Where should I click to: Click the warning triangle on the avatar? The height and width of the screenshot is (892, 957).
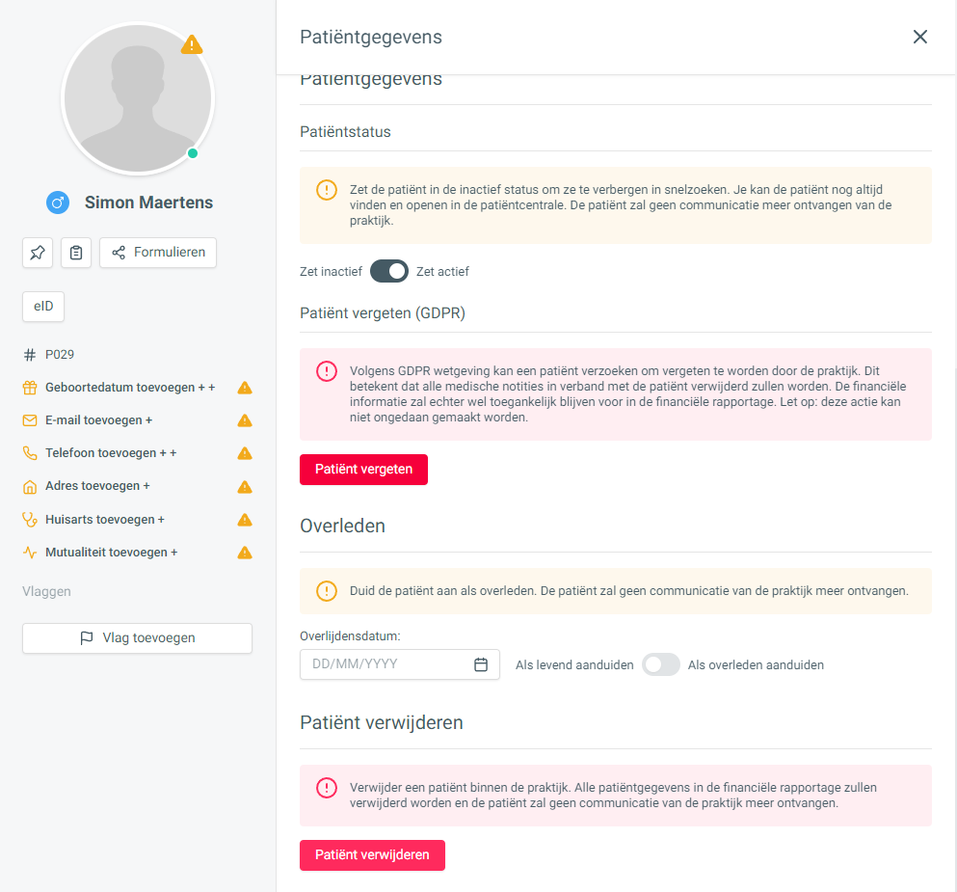pos(192,44)
